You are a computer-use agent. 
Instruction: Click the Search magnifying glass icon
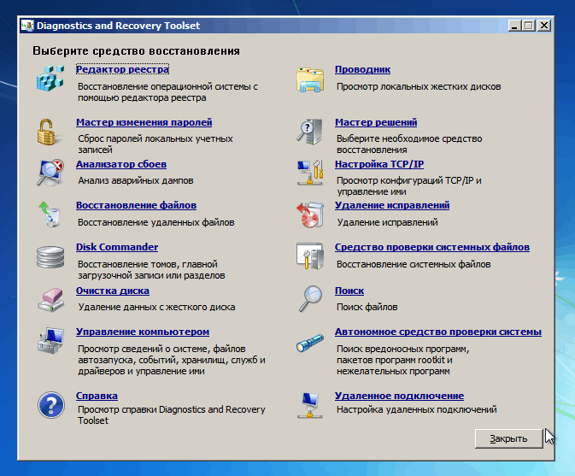click(x=310, y=298)
